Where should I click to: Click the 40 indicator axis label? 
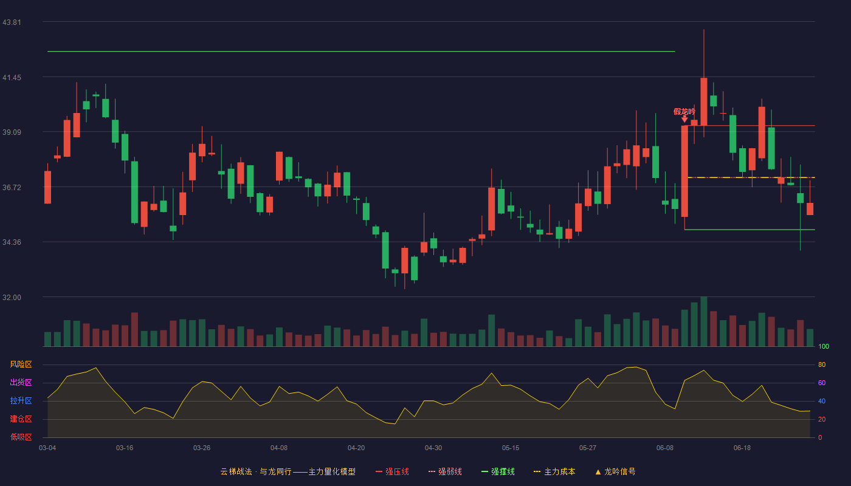pyautogui.click(x=822, y=401)
